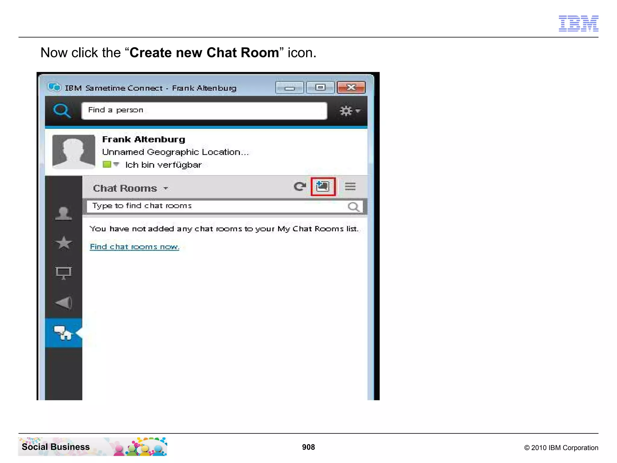Click the Unnamed Geographic Location text
Viewport: 617px width, 463px height.
(175, 152)
